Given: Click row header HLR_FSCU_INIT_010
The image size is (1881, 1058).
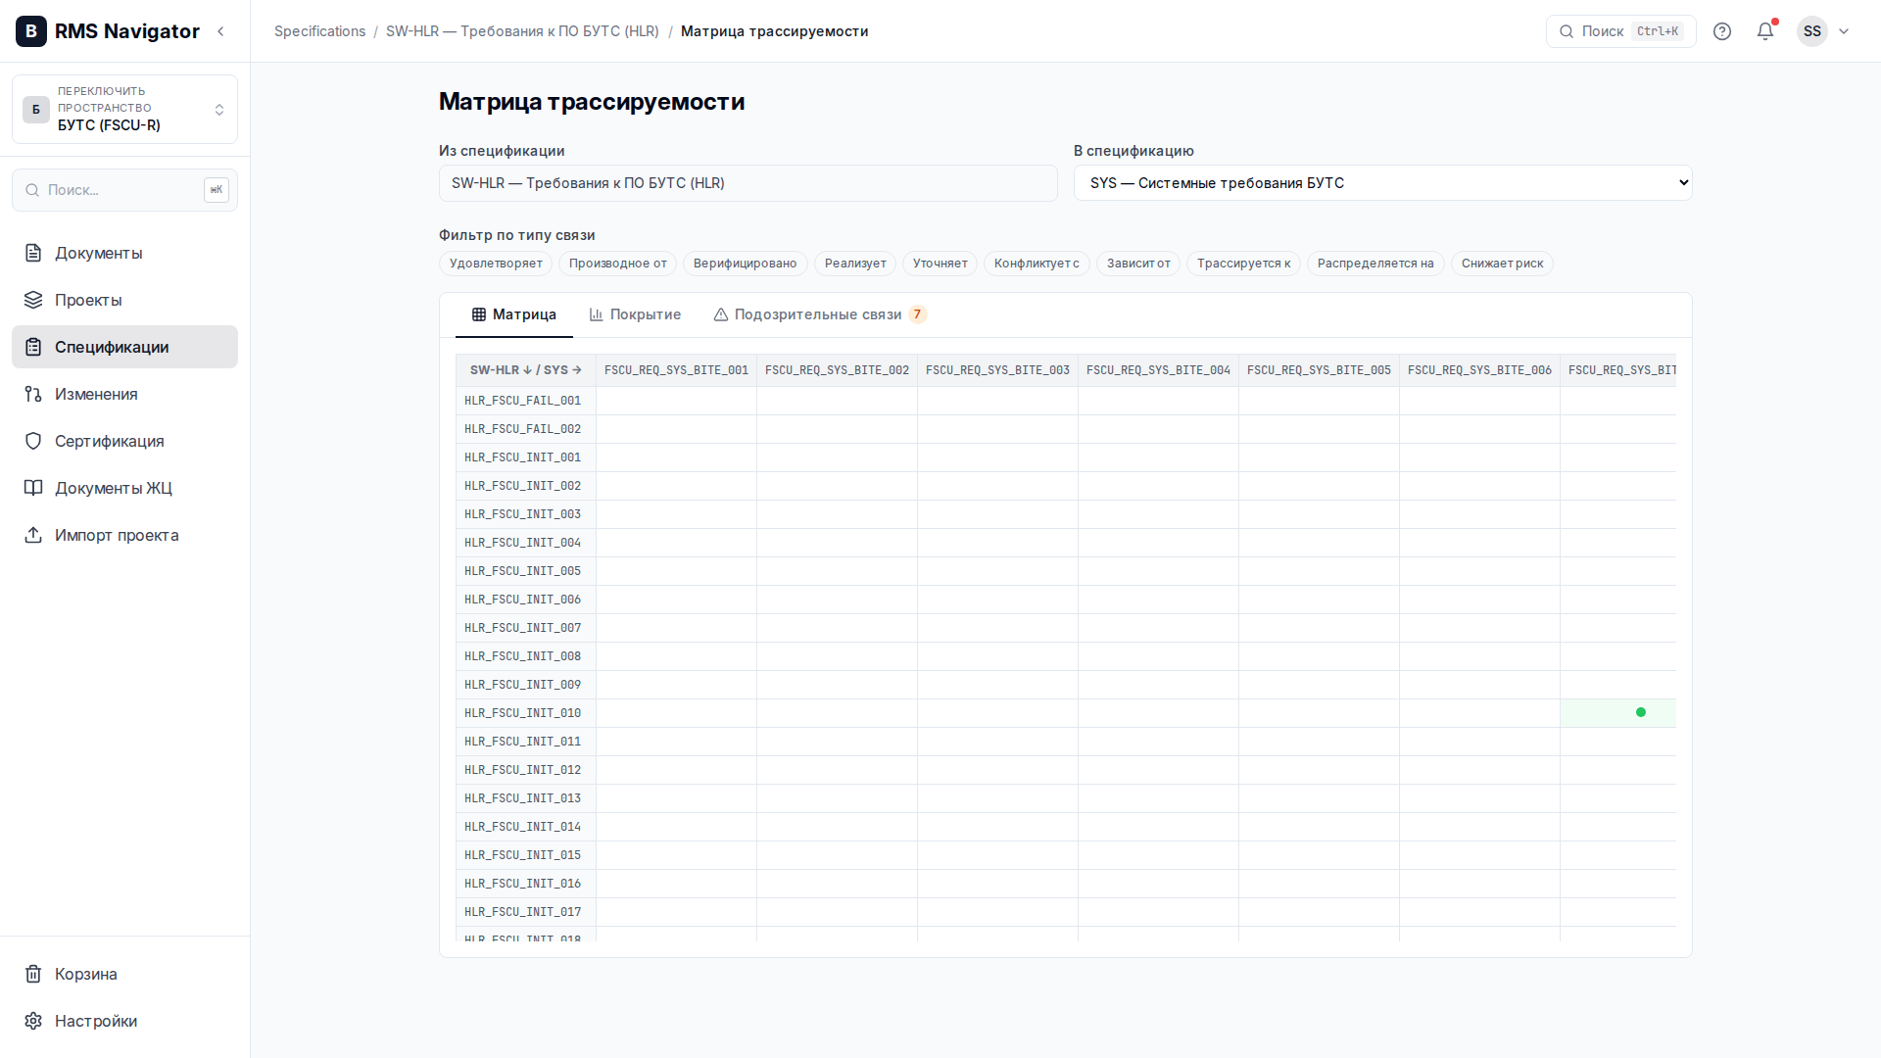Looking at the screenshot, I should click(x=526, y=713).
